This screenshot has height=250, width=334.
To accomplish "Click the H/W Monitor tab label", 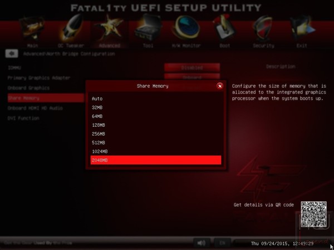I will click(186, 46).
